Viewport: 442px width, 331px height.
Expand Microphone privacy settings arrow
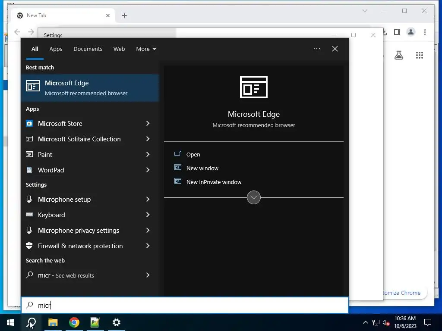(148, 230)
